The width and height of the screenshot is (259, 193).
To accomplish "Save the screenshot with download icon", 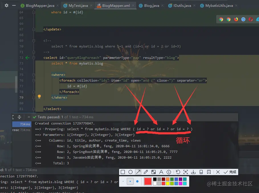I will (193, 172).
